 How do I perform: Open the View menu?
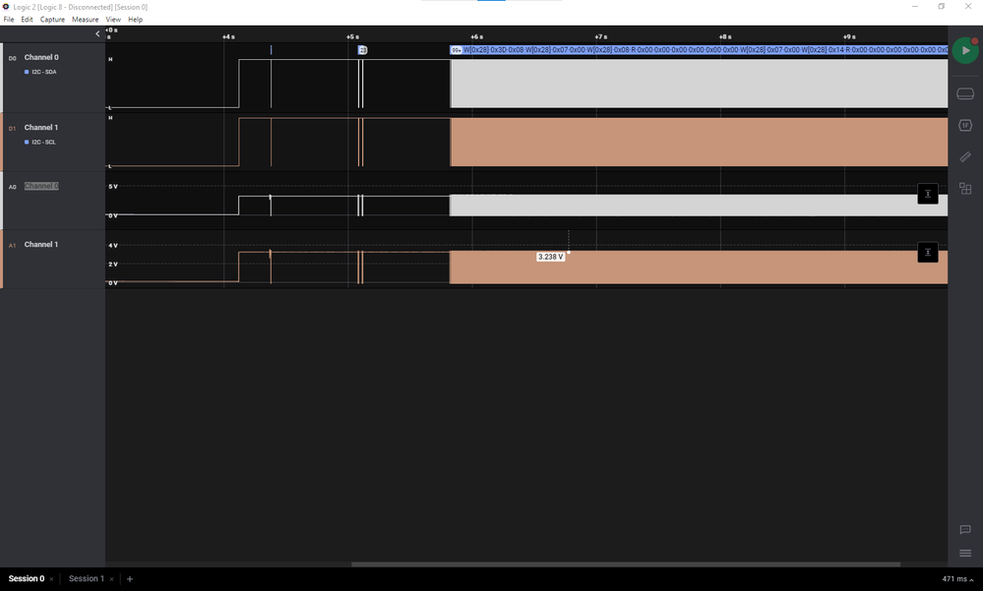tap(113, 20)
